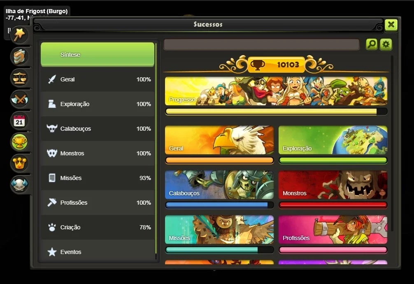The width and height of the screenshot is (414, 284).
Task: Open the spellbook sidebar icon
Action: tap(19, 56)
